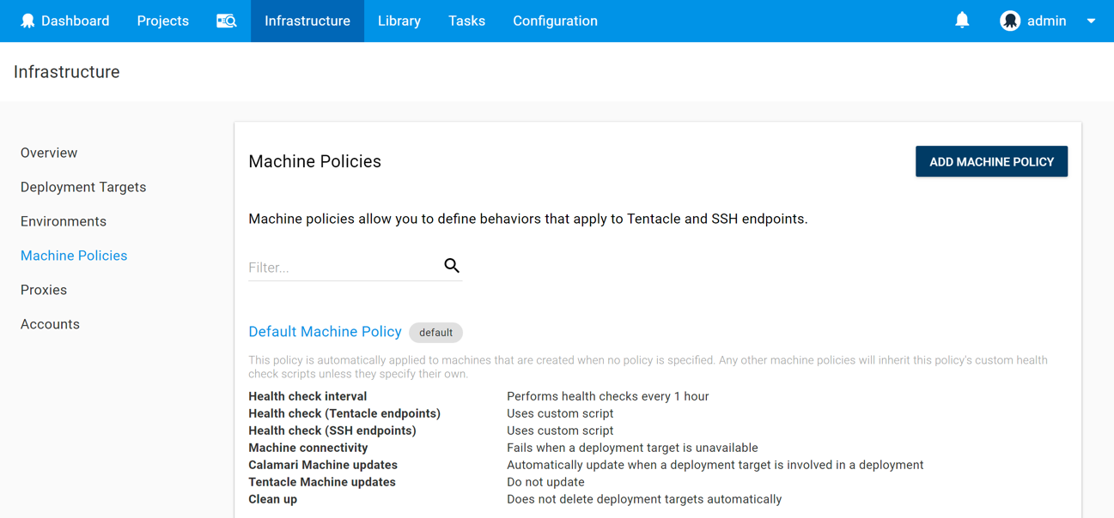The height and width of the screenshot is (518, 1114).
Task: Go to Deployment Targets in sidebar
Action: pos(83,187)
